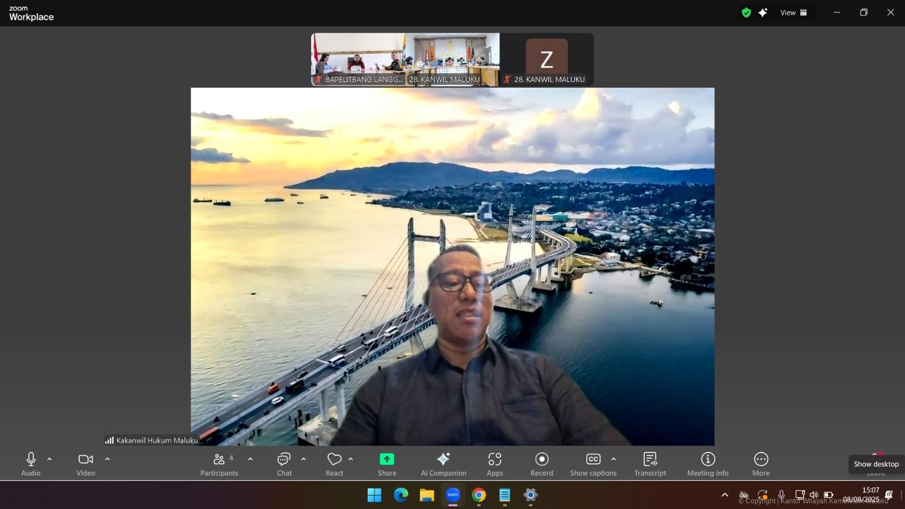Viewport: 905px width, 509px height.
Task: Click the tray sync refresh icon
Action: pyautogui.click(x=762, y=495)
